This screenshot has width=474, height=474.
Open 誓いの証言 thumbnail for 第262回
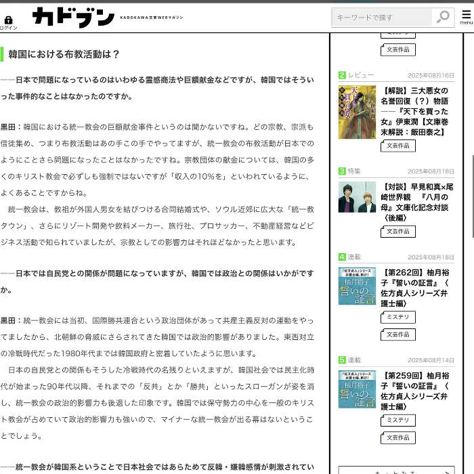[x=357, y=286]
